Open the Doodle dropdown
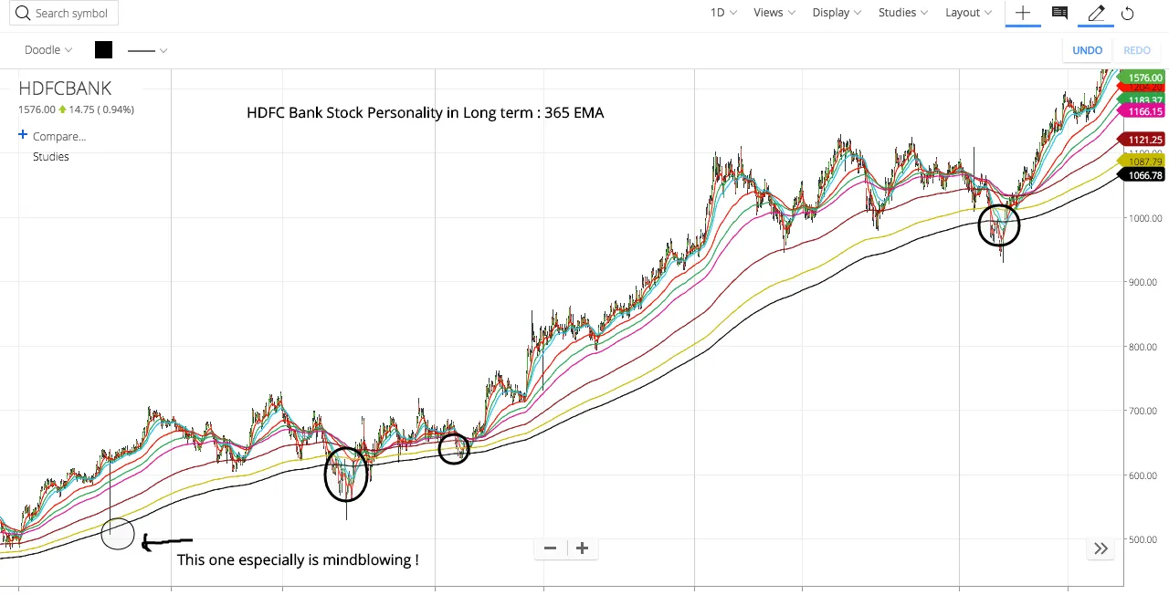This screenshot has width=1169, height=595. [x=47, y=50]
